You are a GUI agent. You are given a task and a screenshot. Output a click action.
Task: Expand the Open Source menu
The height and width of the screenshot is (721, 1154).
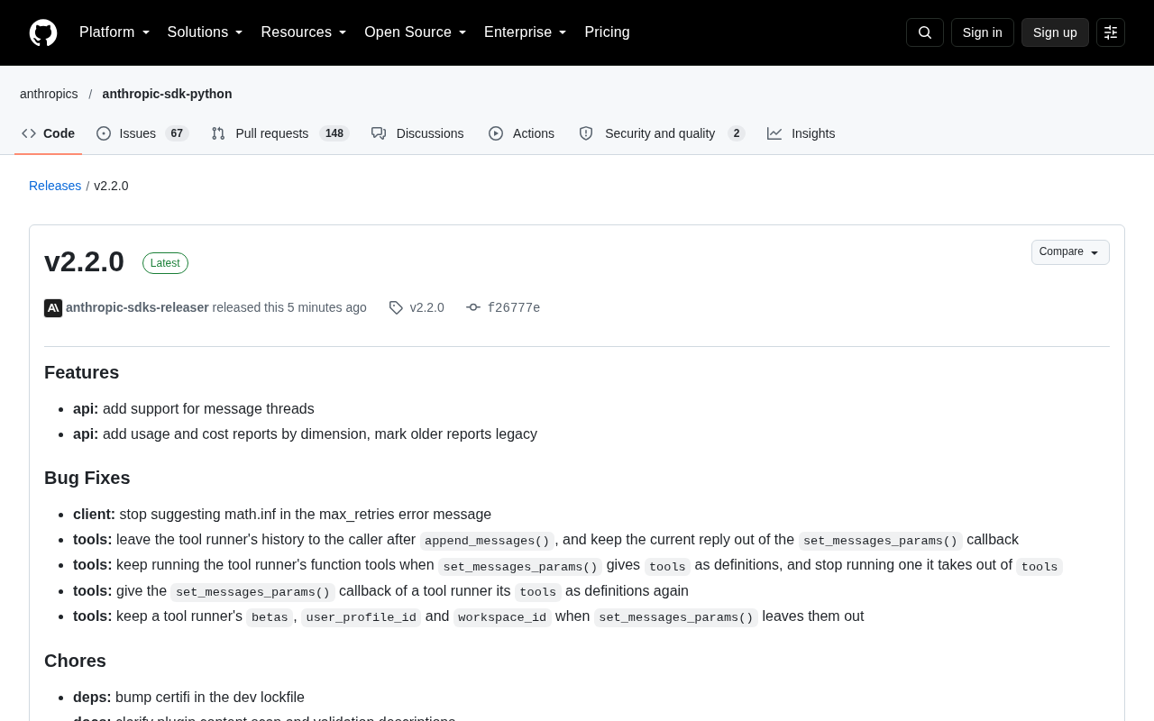(x=416, y=32)
